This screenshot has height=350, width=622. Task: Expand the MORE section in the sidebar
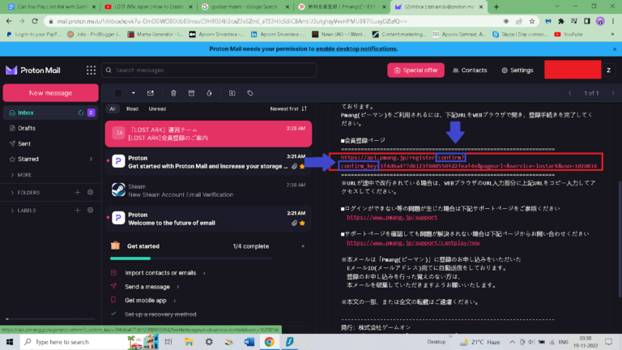[x=24, y=174]
